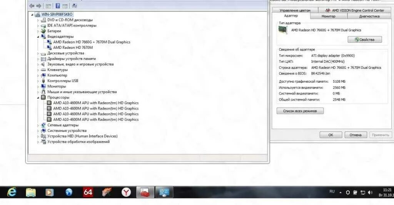The width and height of the screenshot is (394, 205).
Task: Expand the Клавиатуры node
Action: tap(38, 70)
